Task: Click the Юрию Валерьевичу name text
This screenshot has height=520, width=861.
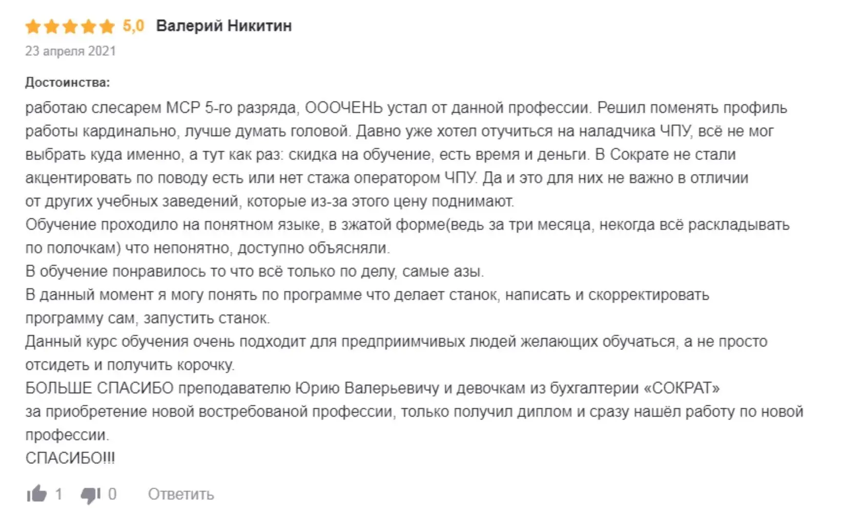Action: [367, 388]
